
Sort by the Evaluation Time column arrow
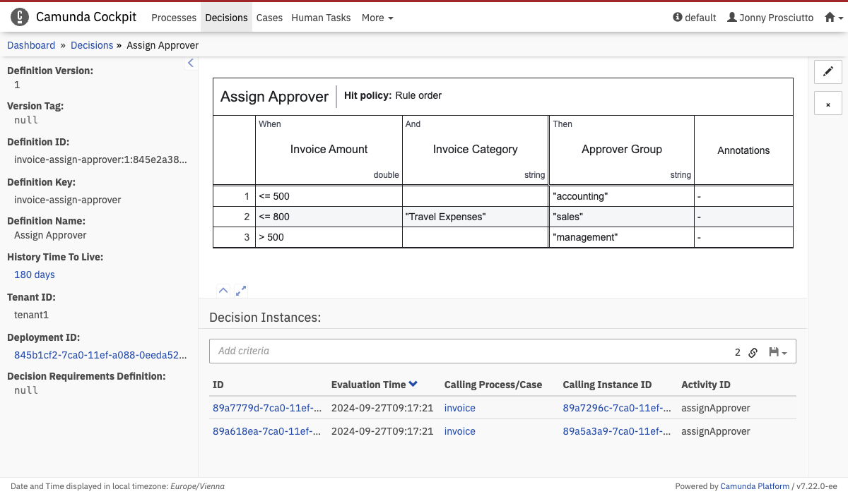pos(413,385)
